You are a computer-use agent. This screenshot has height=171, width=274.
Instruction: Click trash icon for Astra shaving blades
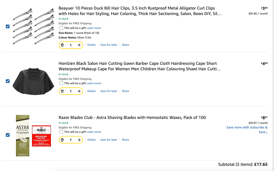[62, 140]
